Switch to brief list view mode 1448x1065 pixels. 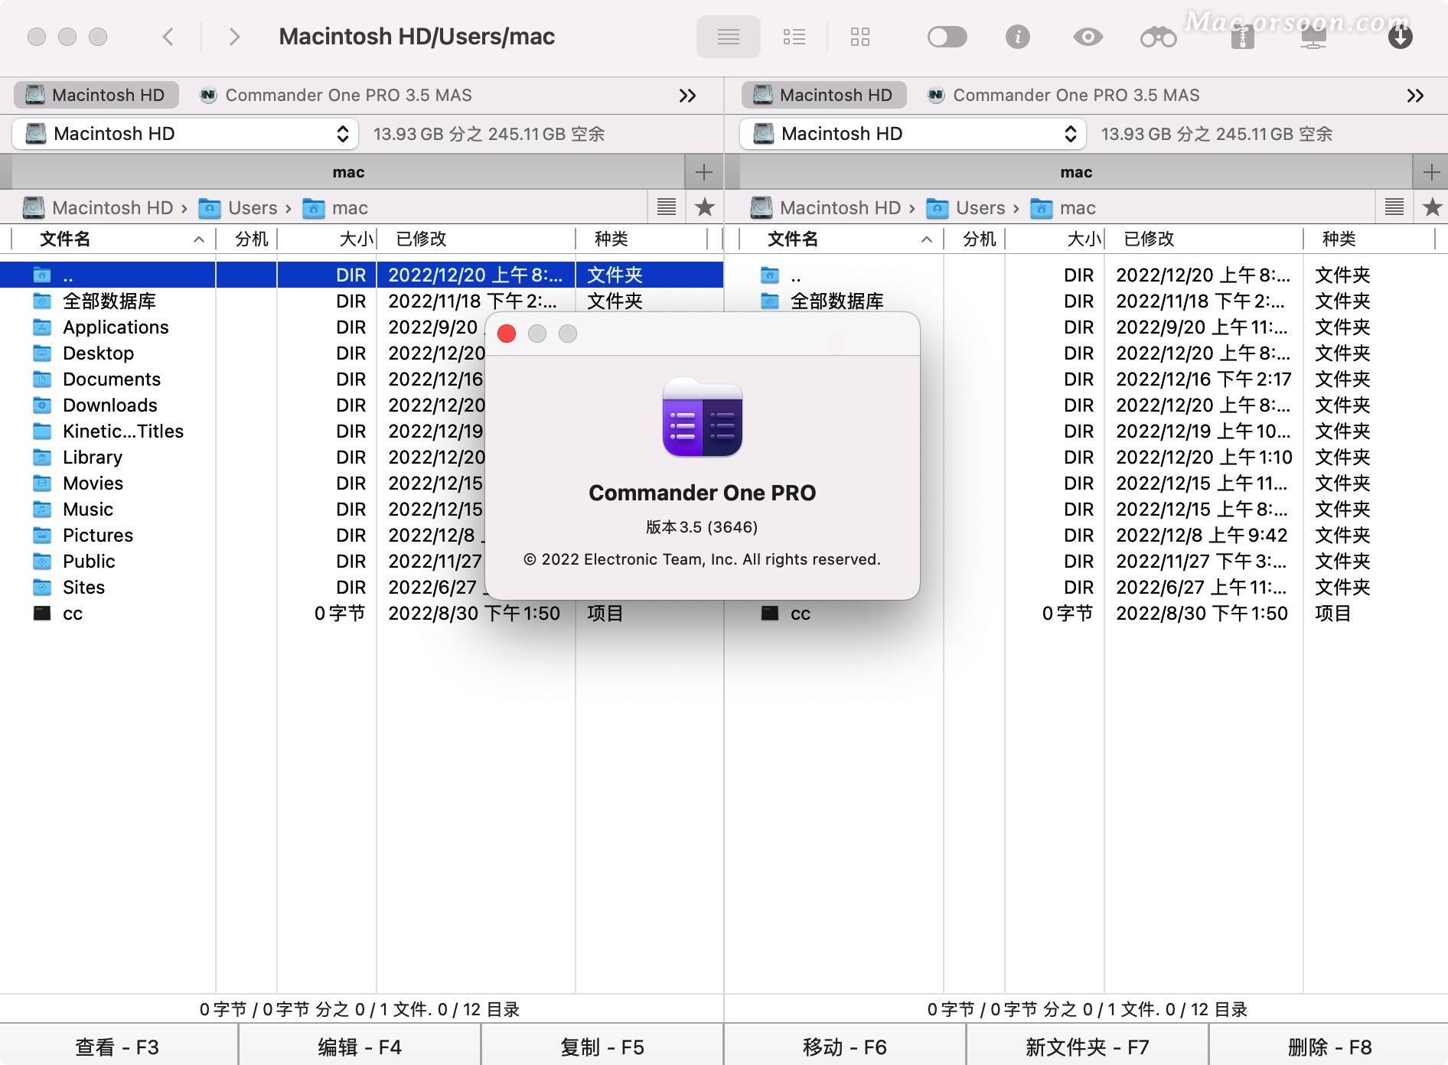[794, 37]
